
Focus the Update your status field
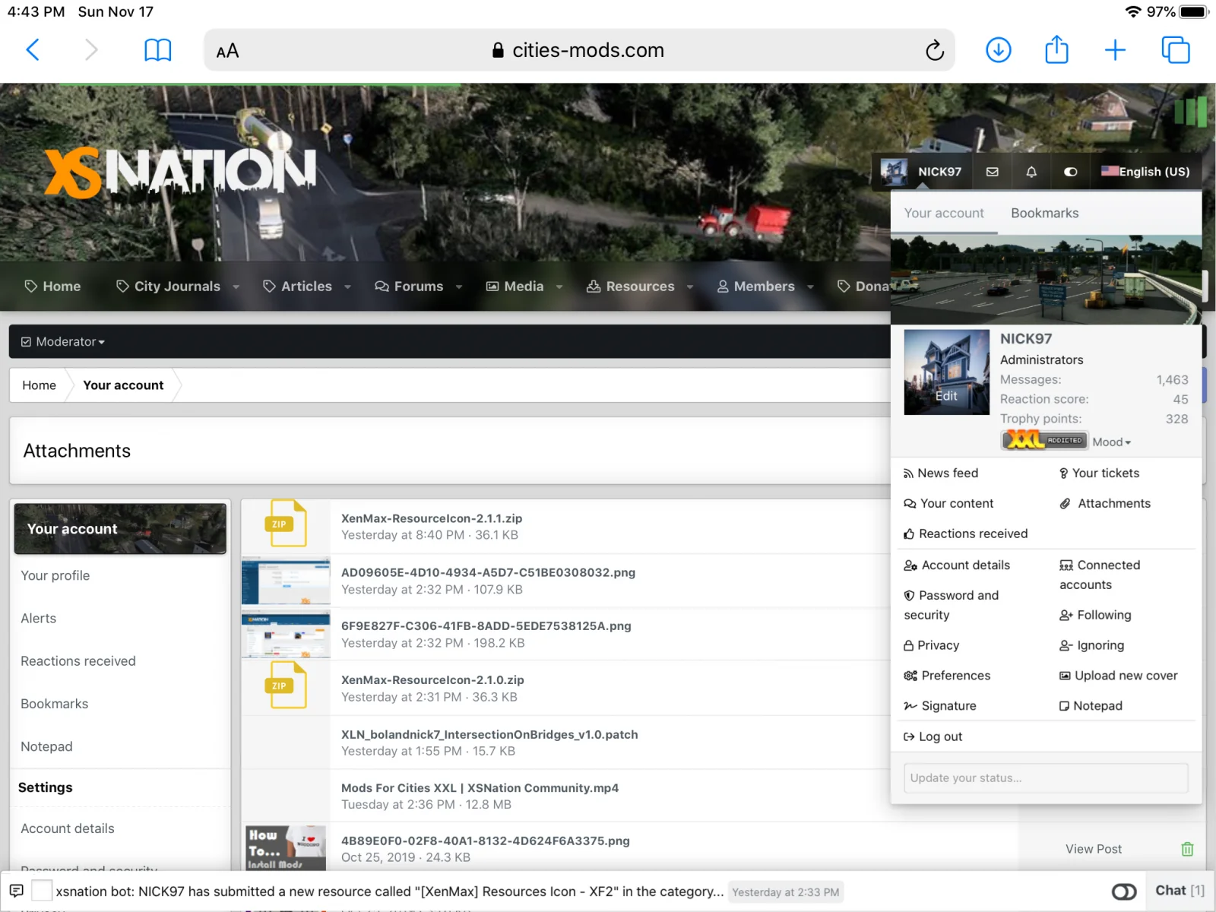pos(1046,778)
